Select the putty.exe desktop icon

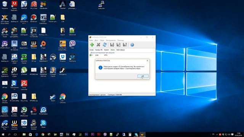point(101,5)
